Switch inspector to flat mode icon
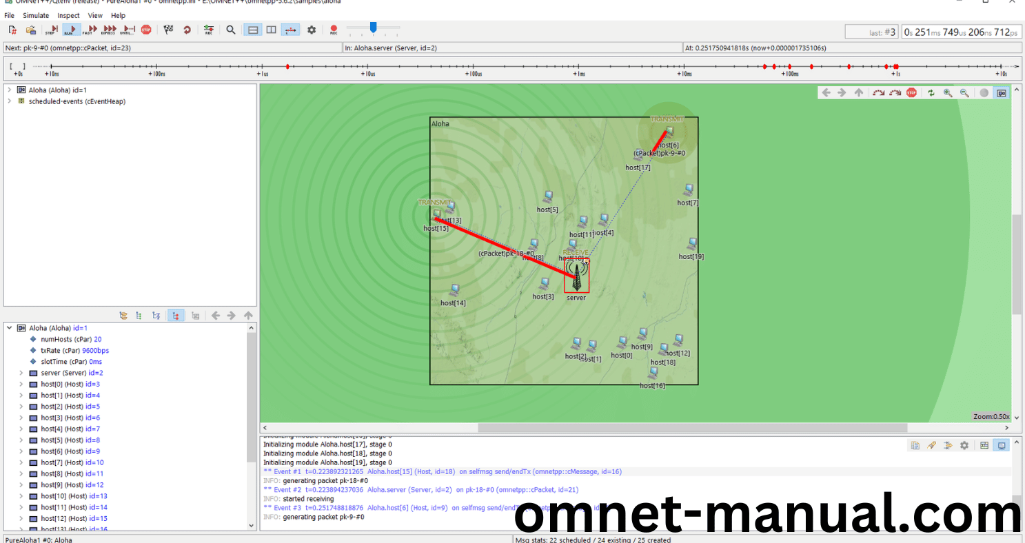1025x543 pixels. (139, 316)
